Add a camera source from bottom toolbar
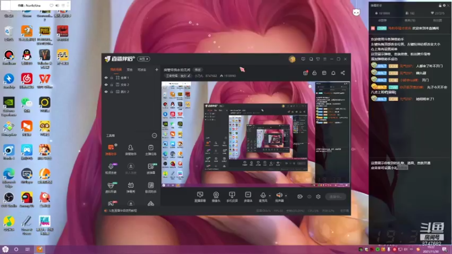Viewport: 452px width, 254px height. point(216,196)
